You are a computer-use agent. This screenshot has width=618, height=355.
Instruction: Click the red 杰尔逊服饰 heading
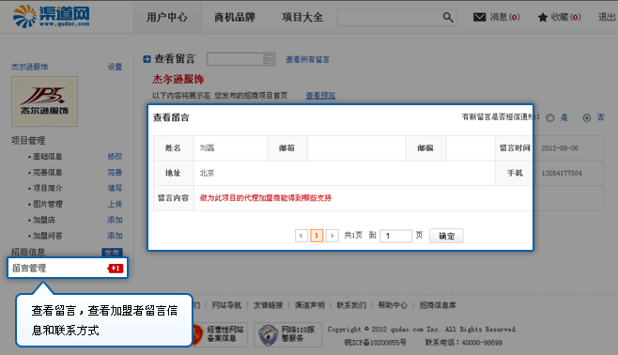[178, 79]
